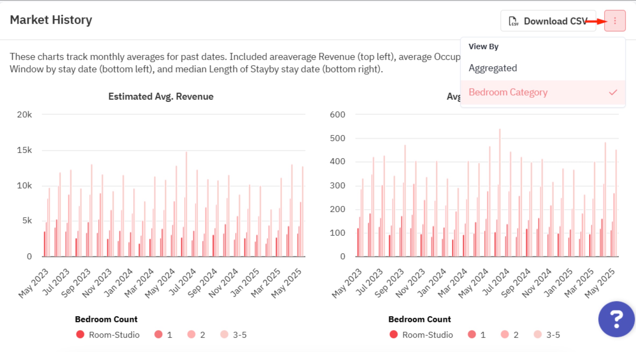636x352 pixels.
Task: Click the Estimated Avg. Revenue chart title
Action: click(161, 96)
